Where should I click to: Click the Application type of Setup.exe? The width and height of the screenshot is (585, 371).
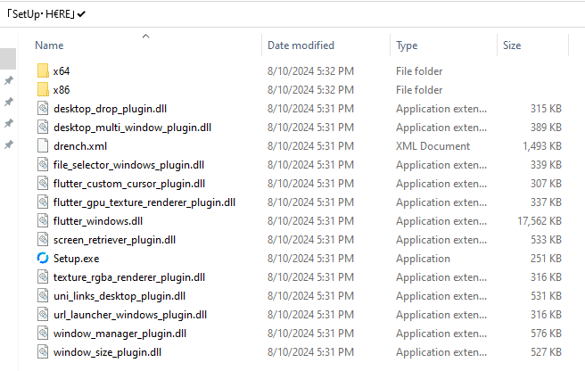[423, 259]
